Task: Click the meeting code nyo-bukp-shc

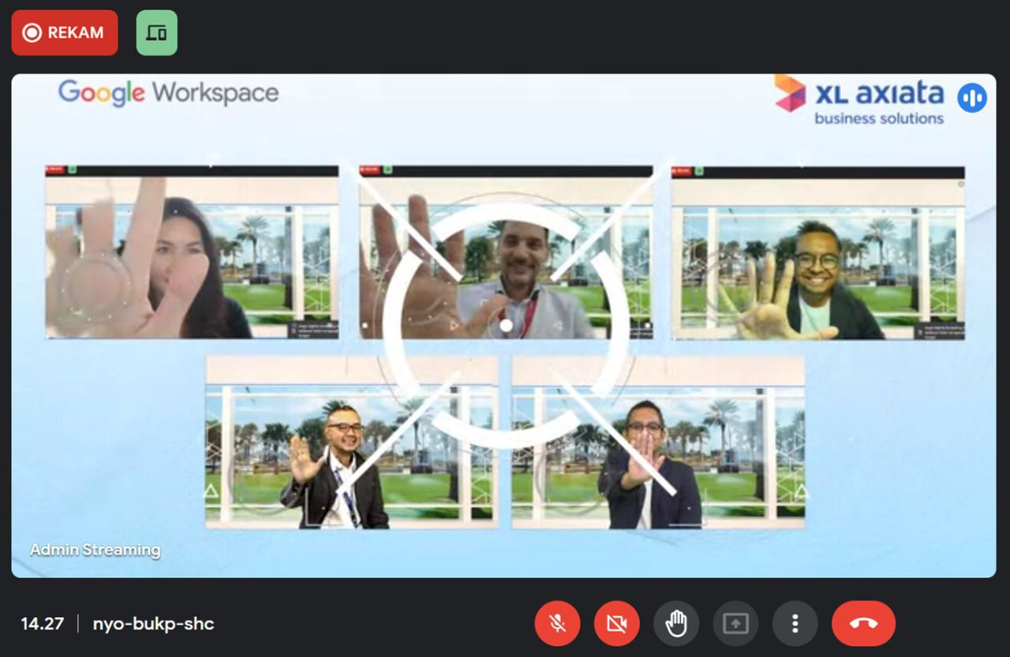Action: [153, 624]
